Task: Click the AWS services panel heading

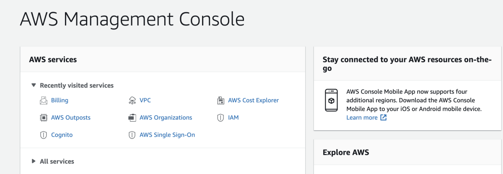Action: (53, 60)
